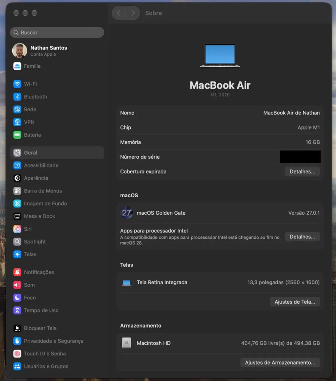Click the Apple M1 chip value
The image size is (336, 381).
click(309, 127)
